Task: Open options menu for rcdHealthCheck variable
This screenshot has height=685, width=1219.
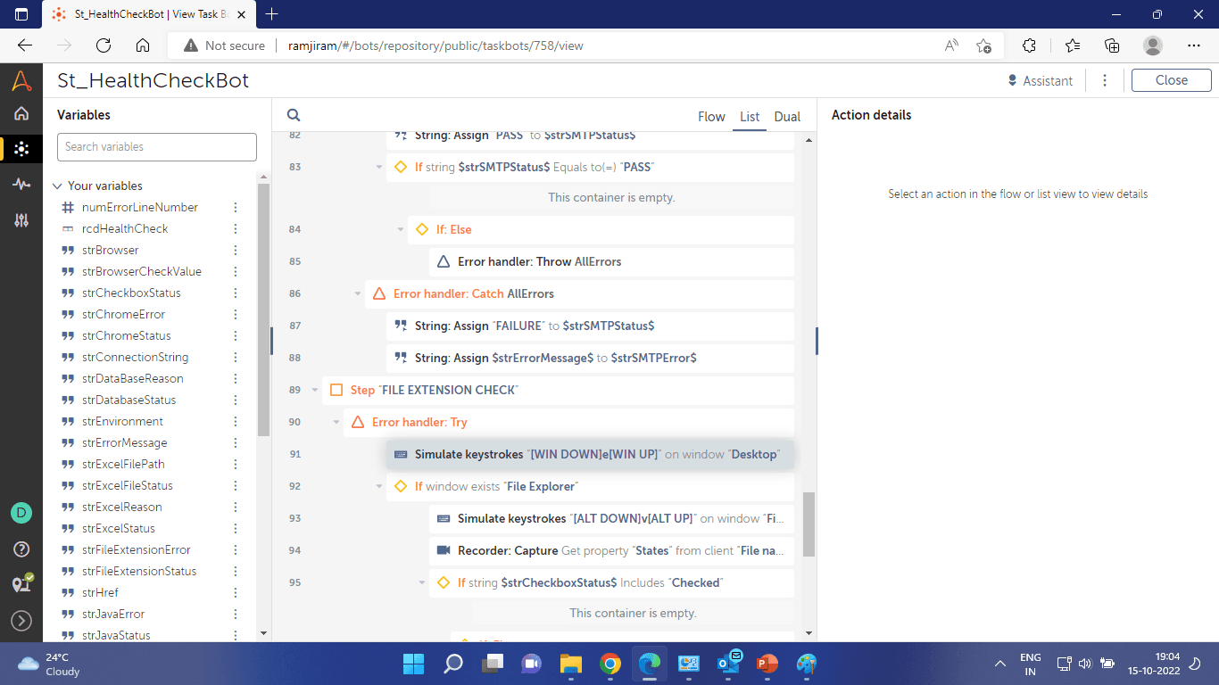Action: point(236,228)
